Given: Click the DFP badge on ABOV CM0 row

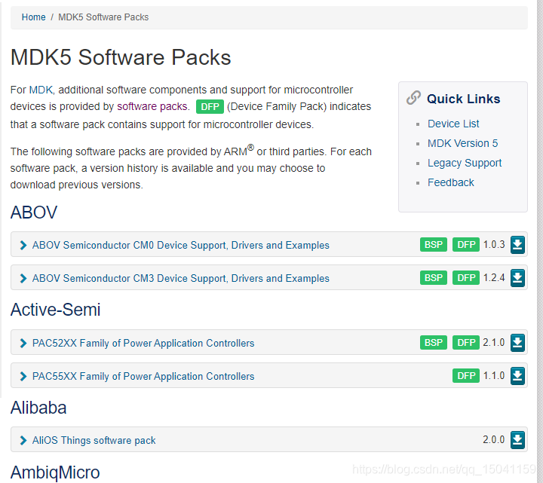Looking at the screenshot, I should (466, 245).
